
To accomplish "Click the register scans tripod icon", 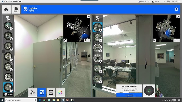I will coord(25,9).
